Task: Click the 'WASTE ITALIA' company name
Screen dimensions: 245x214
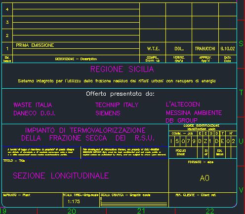Action: tap(33, 105)
